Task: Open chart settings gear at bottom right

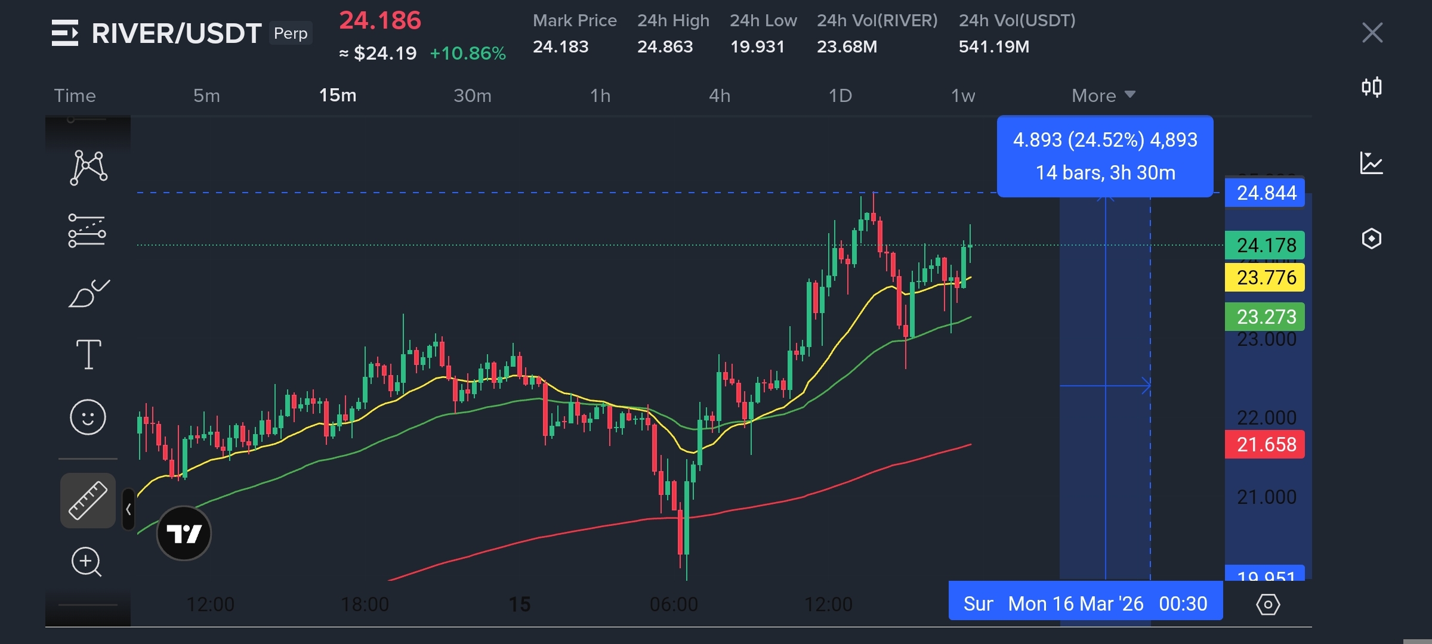Action: pos(1268,605)
